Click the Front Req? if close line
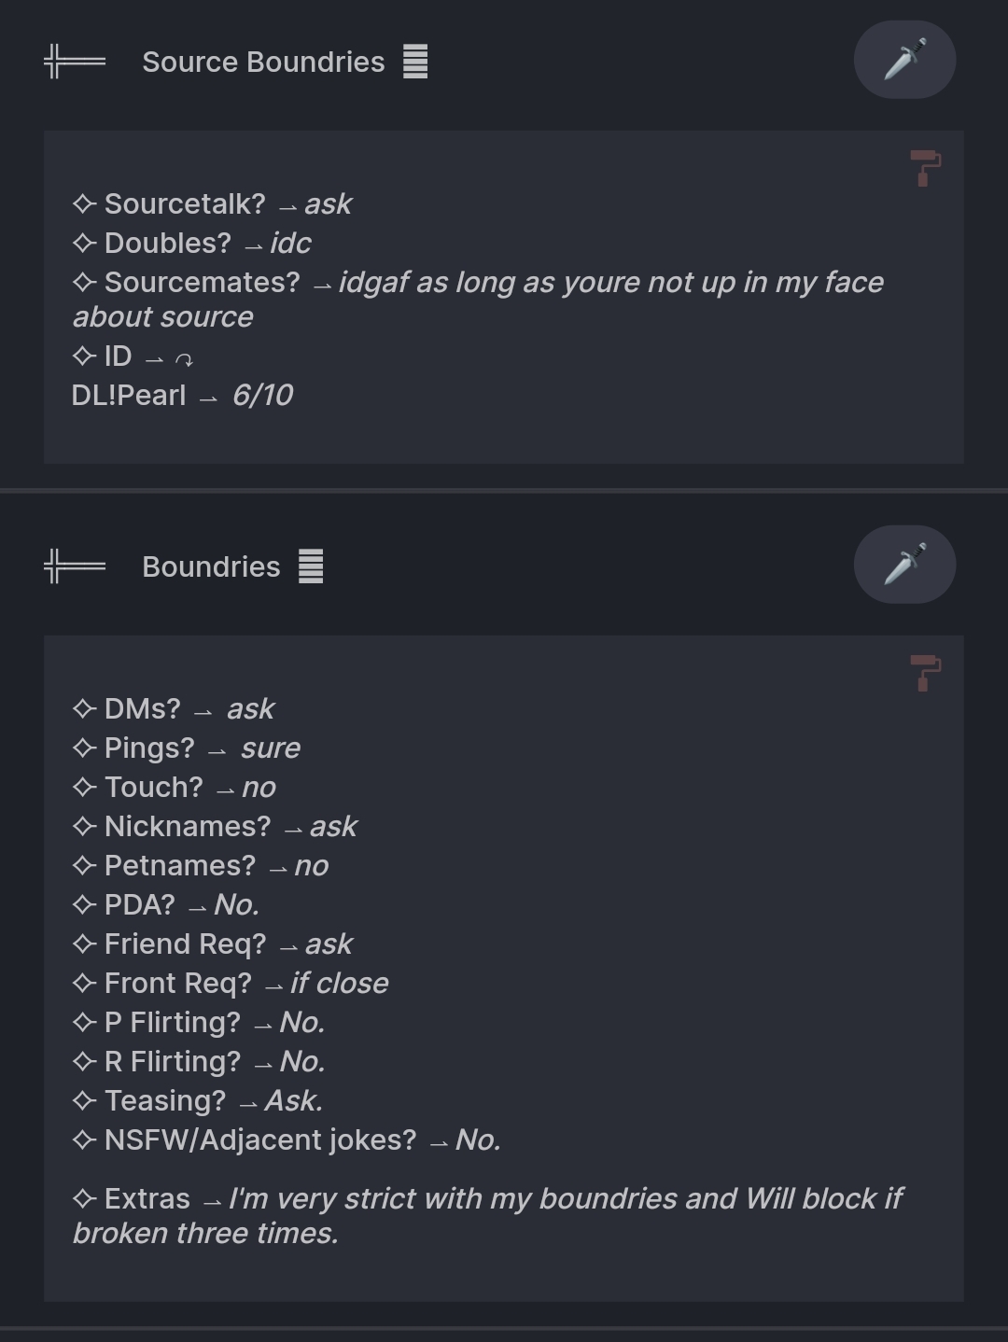 click(x=230, y=983)
